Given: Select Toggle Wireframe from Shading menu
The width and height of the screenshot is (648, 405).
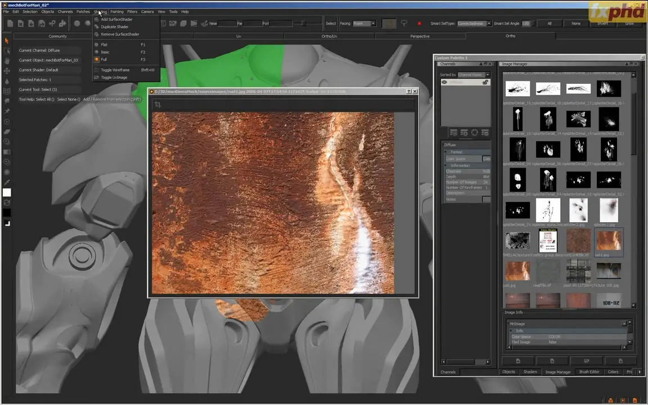Looking at the screenshot, I should [115, 70].
